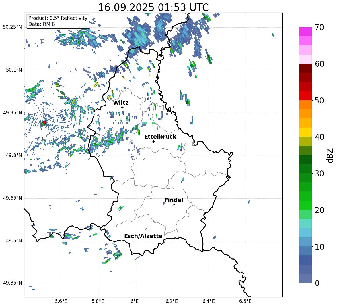Click the 20 value on colorbar
The height and width of the screenshot is (307, 337).
(319, 210)
